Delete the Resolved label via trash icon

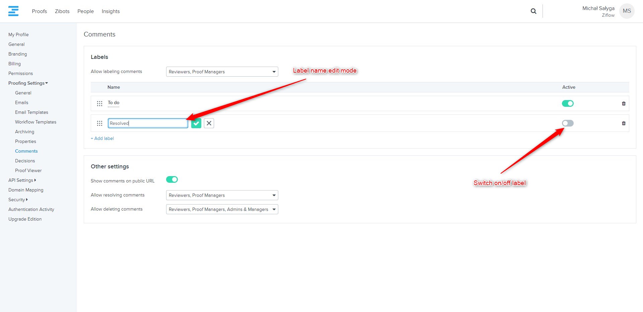coord(624,123)
